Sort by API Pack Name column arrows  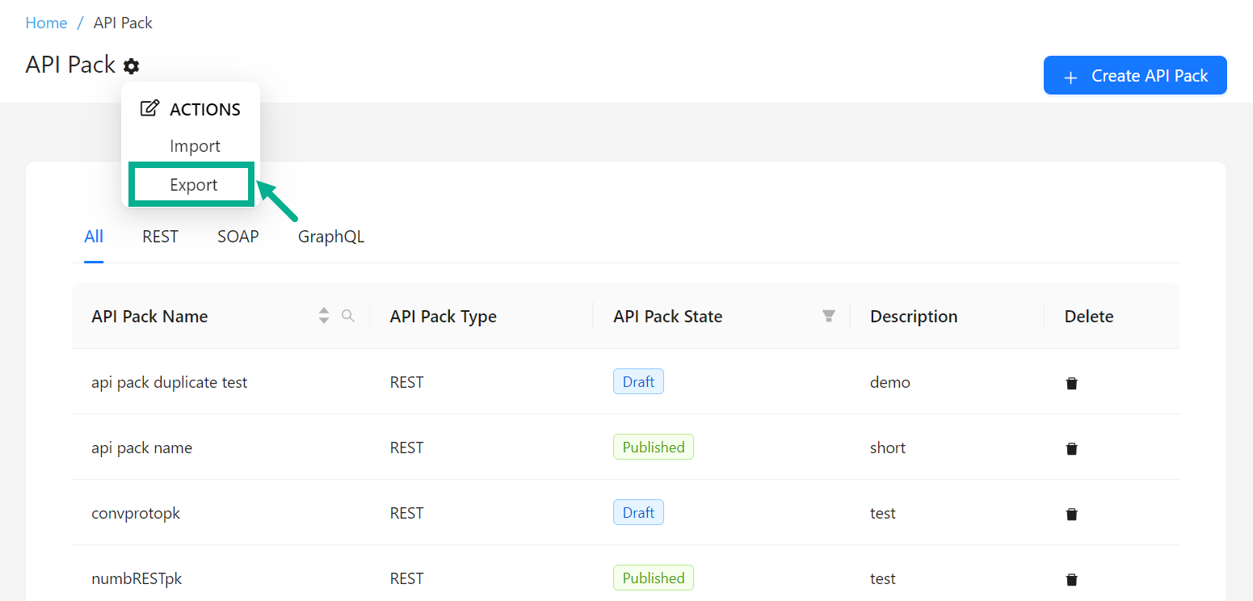[324, 316]
